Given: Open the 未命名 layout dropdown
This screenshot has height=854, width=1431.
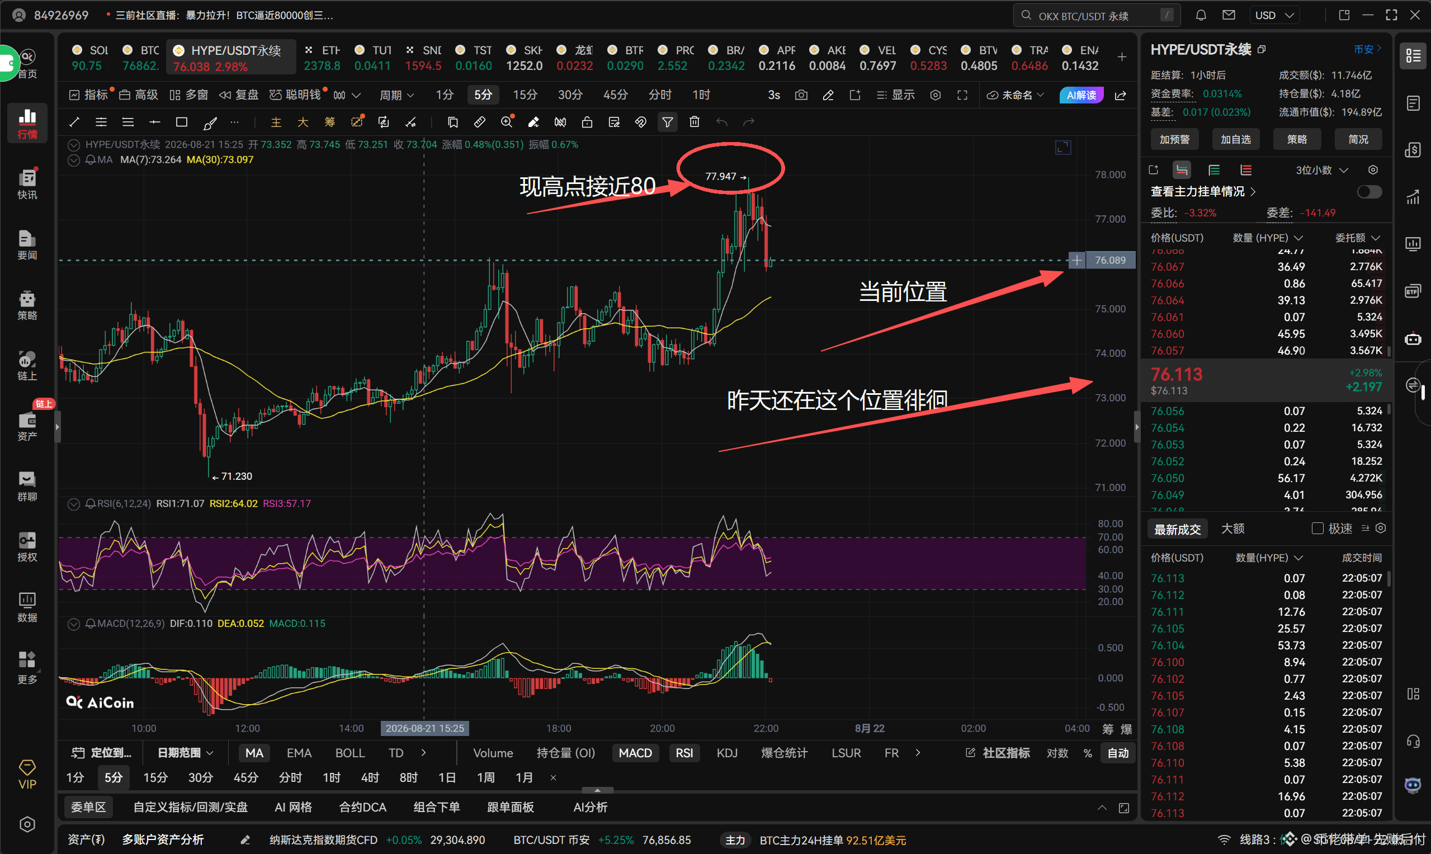Looking at the screenshot, I should coord(1016,95).
